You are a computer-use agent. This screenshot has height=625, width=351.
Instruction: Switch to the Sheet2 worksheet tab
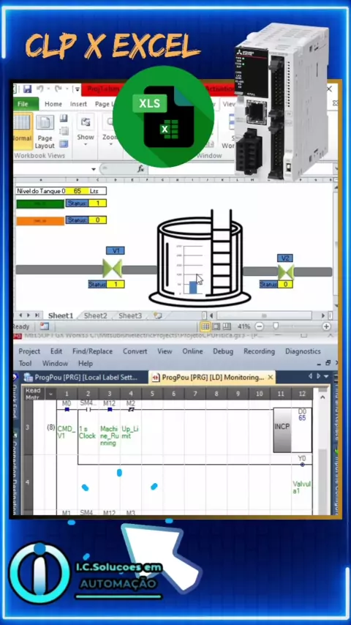coord(95,315)
